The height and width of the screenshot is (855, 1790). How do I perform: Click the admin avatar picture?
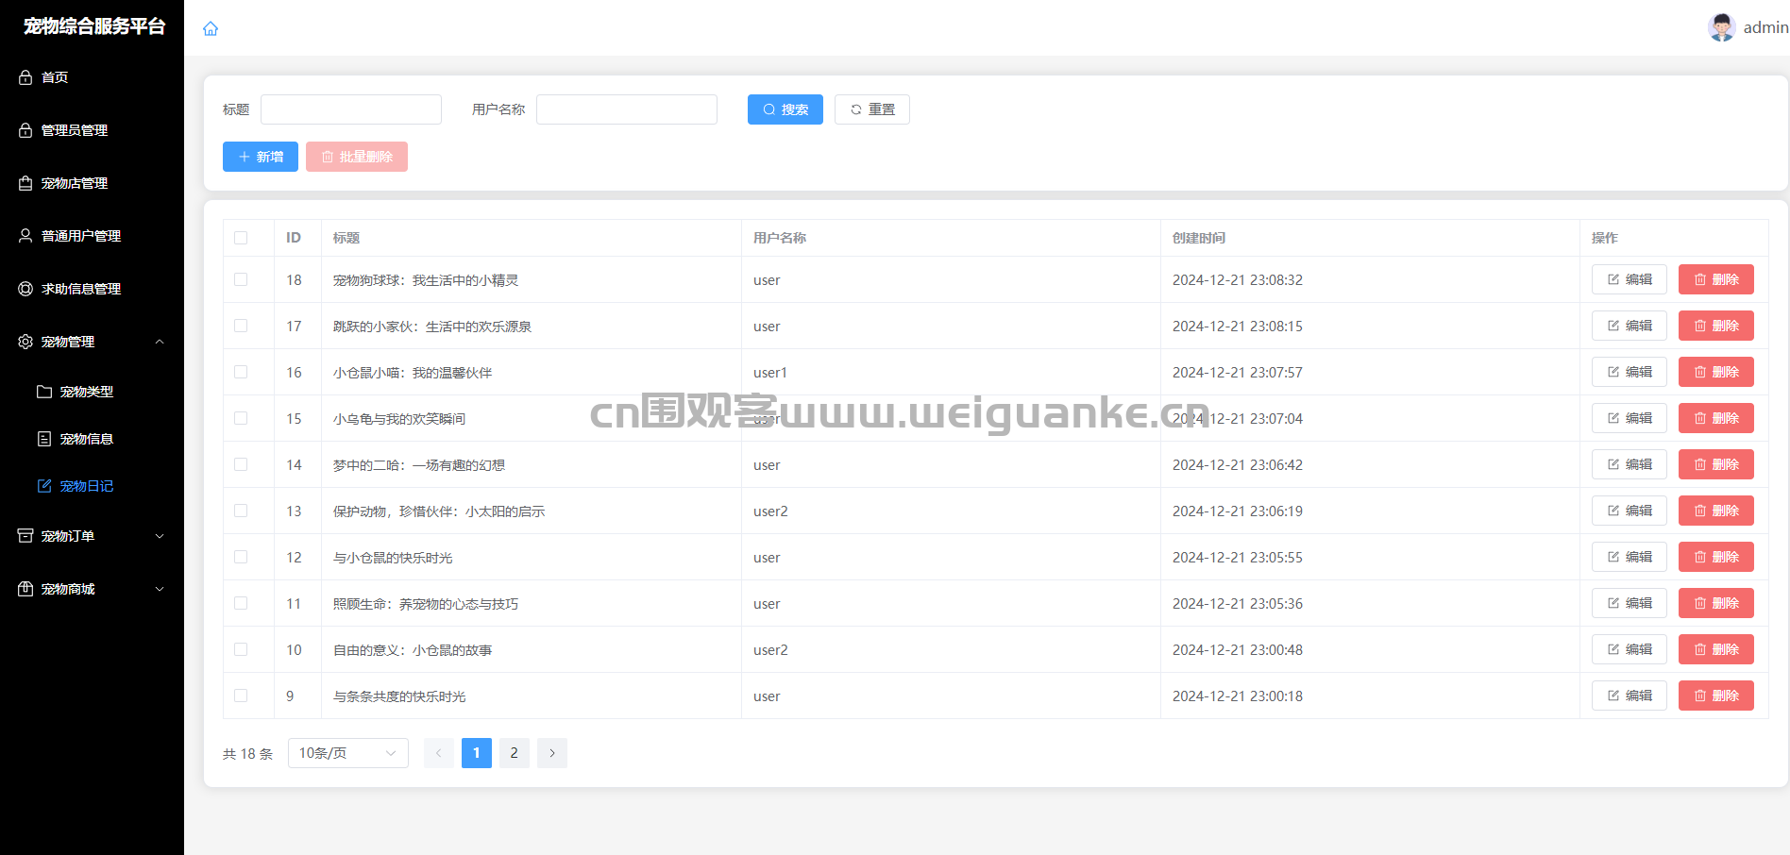click(x=1721, y=27)
